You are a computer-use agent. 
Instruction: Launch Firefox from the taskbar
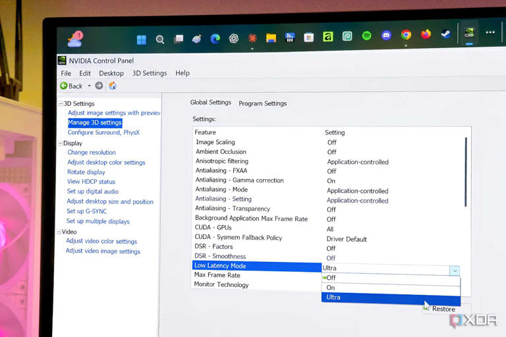(426, 34)
